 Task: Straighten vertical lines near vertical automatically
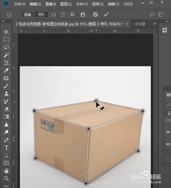(x=53, y=15)
